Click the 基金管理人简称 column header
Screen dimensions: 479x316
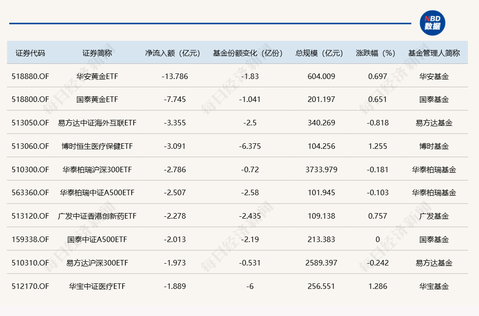pos(434,53)
